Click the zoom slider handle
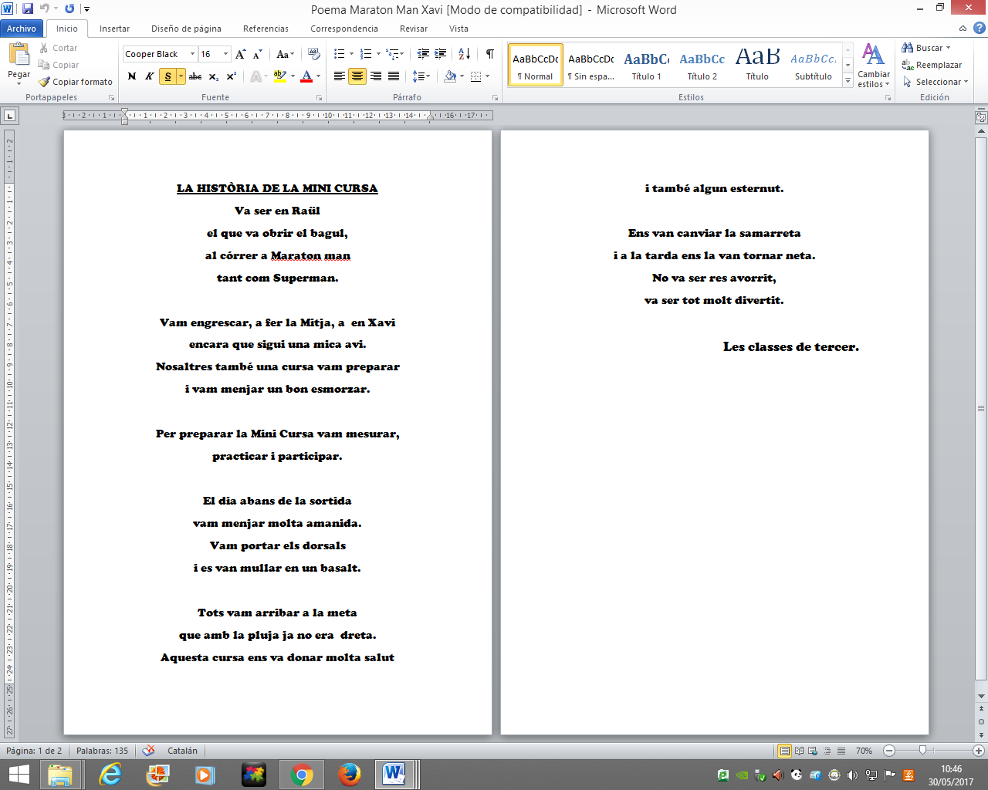The width and height of the screenshot is (988, 790). point(922,751)
